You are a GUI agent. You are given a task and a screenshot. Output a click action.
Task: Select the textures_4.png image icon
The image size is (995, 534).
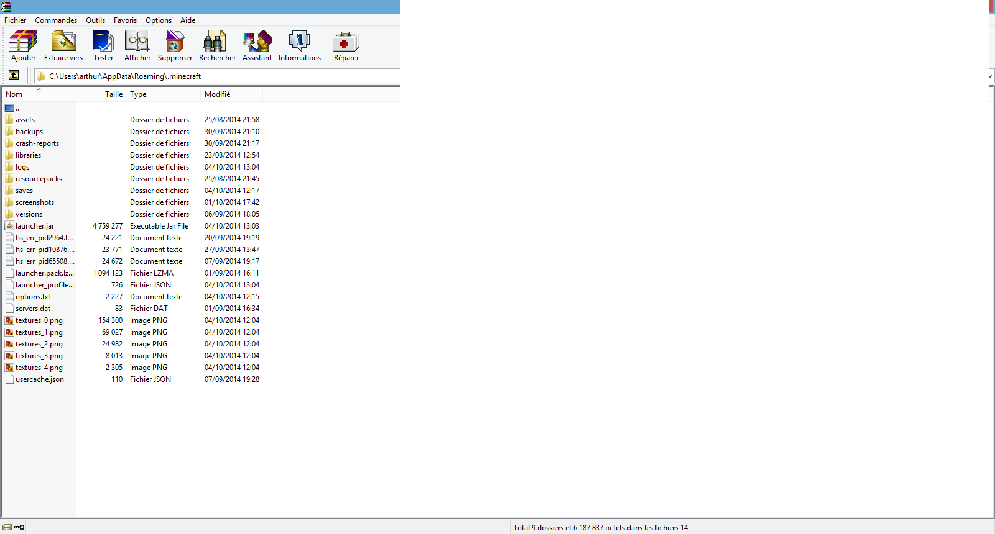tap(9, 368)
